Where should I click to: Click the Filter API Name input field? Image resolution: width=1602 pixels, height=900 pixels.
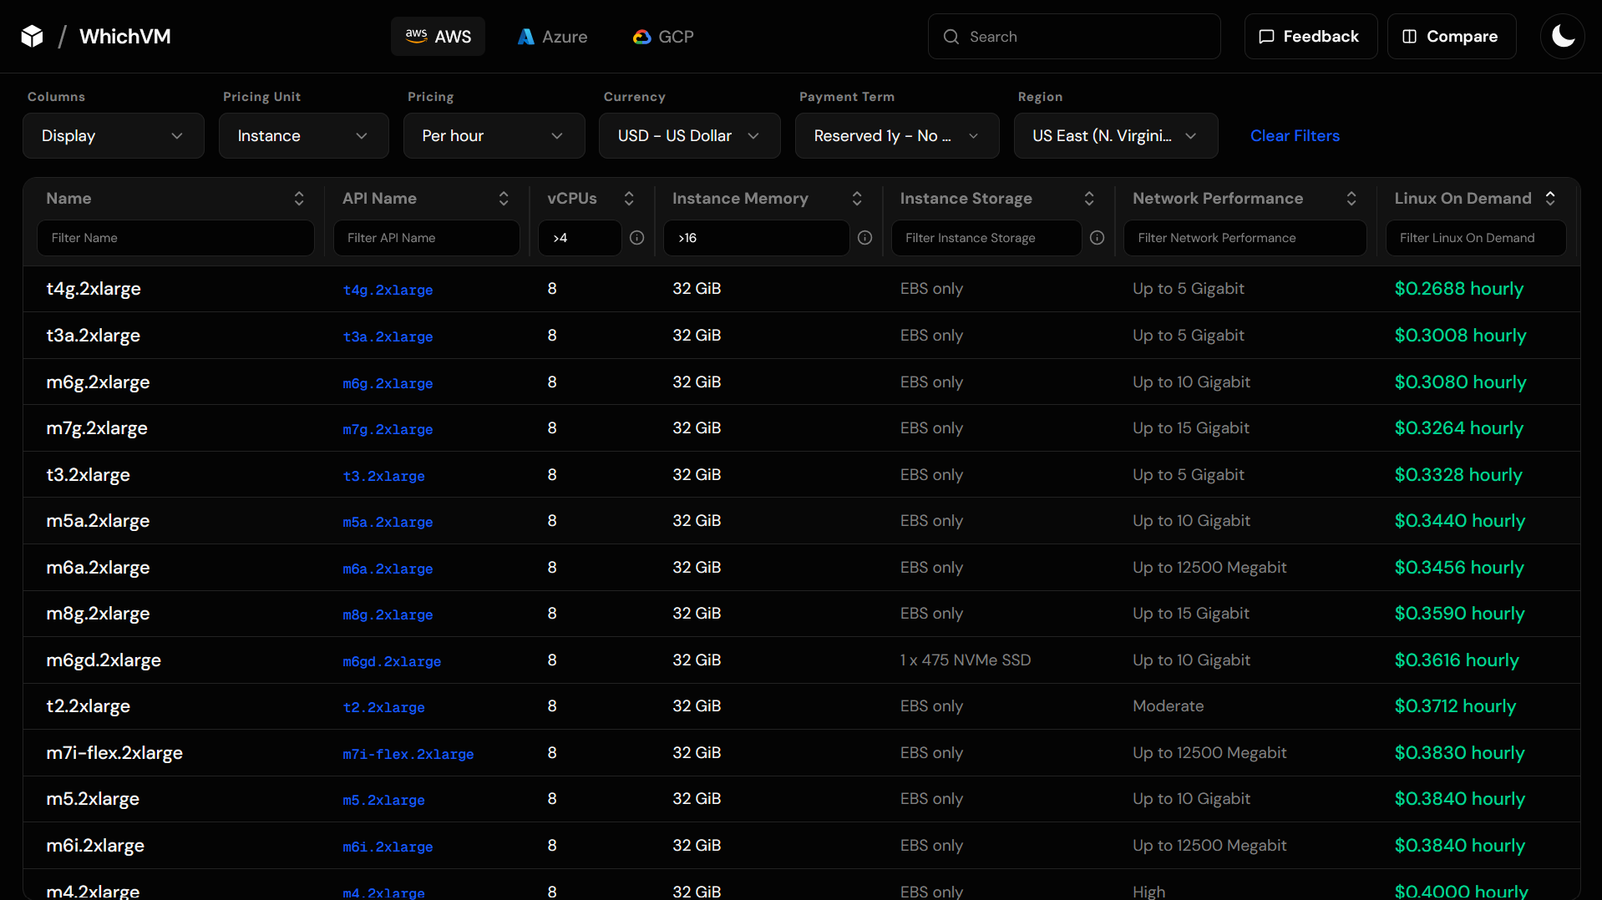pos(426,238)
